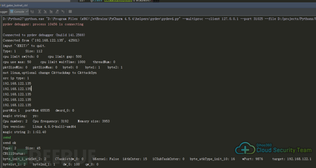Click the 'magic string 2' output line
The height and width of the screenshot is (168, 316).
tap(24, 132)
